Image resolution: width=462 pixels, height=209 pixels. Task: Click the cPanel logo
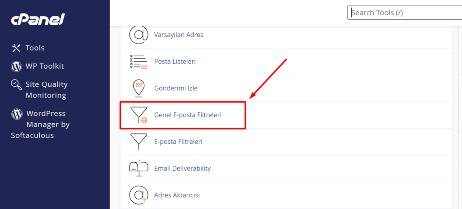(x=38, y=20)
